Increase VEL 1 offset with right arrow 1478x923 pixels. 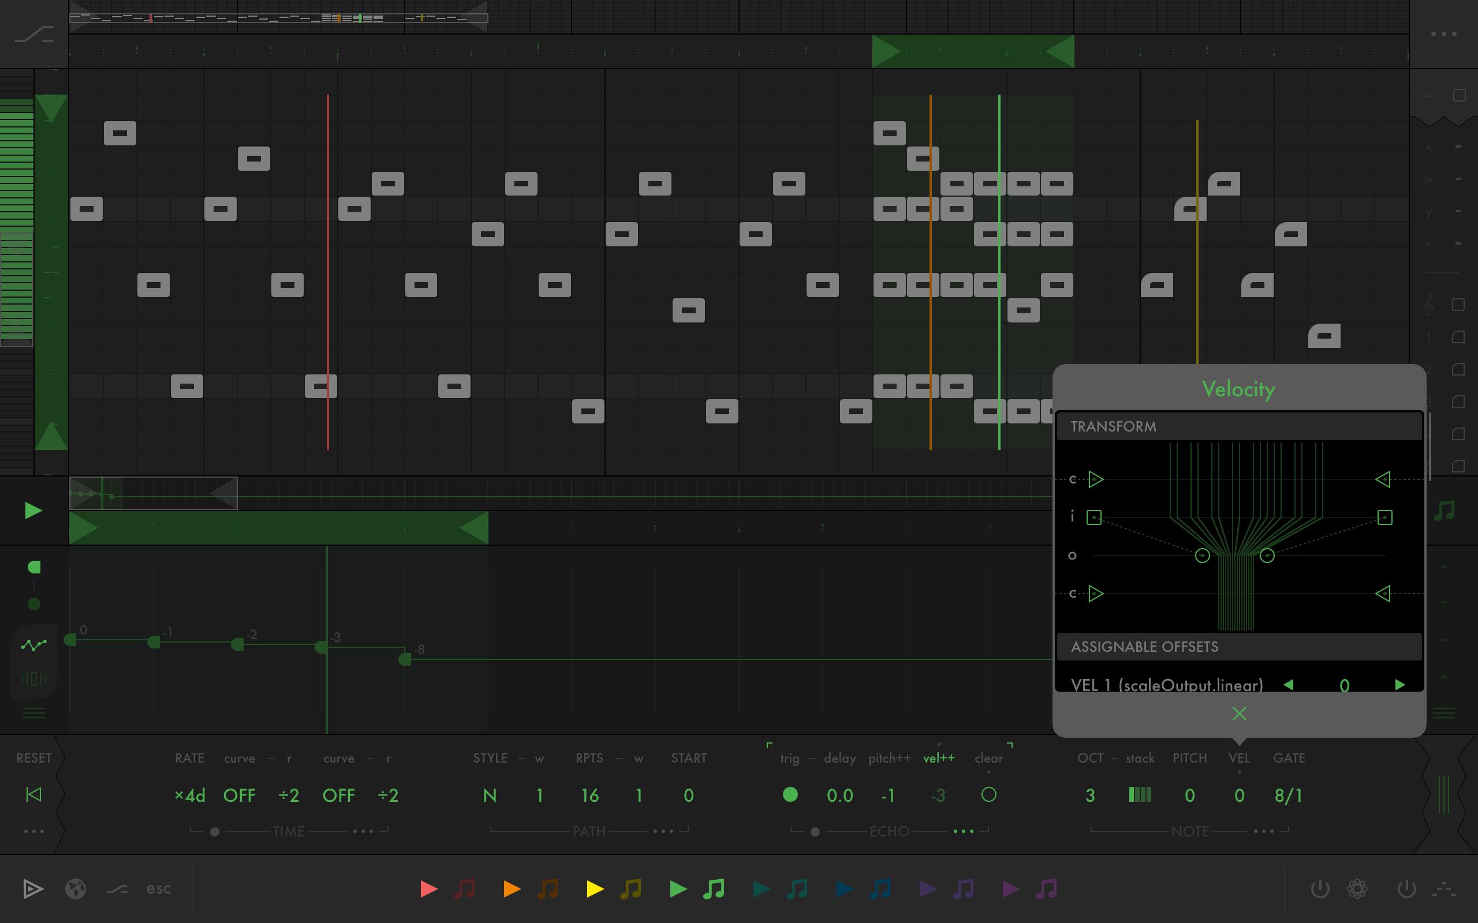point(1400,685)
